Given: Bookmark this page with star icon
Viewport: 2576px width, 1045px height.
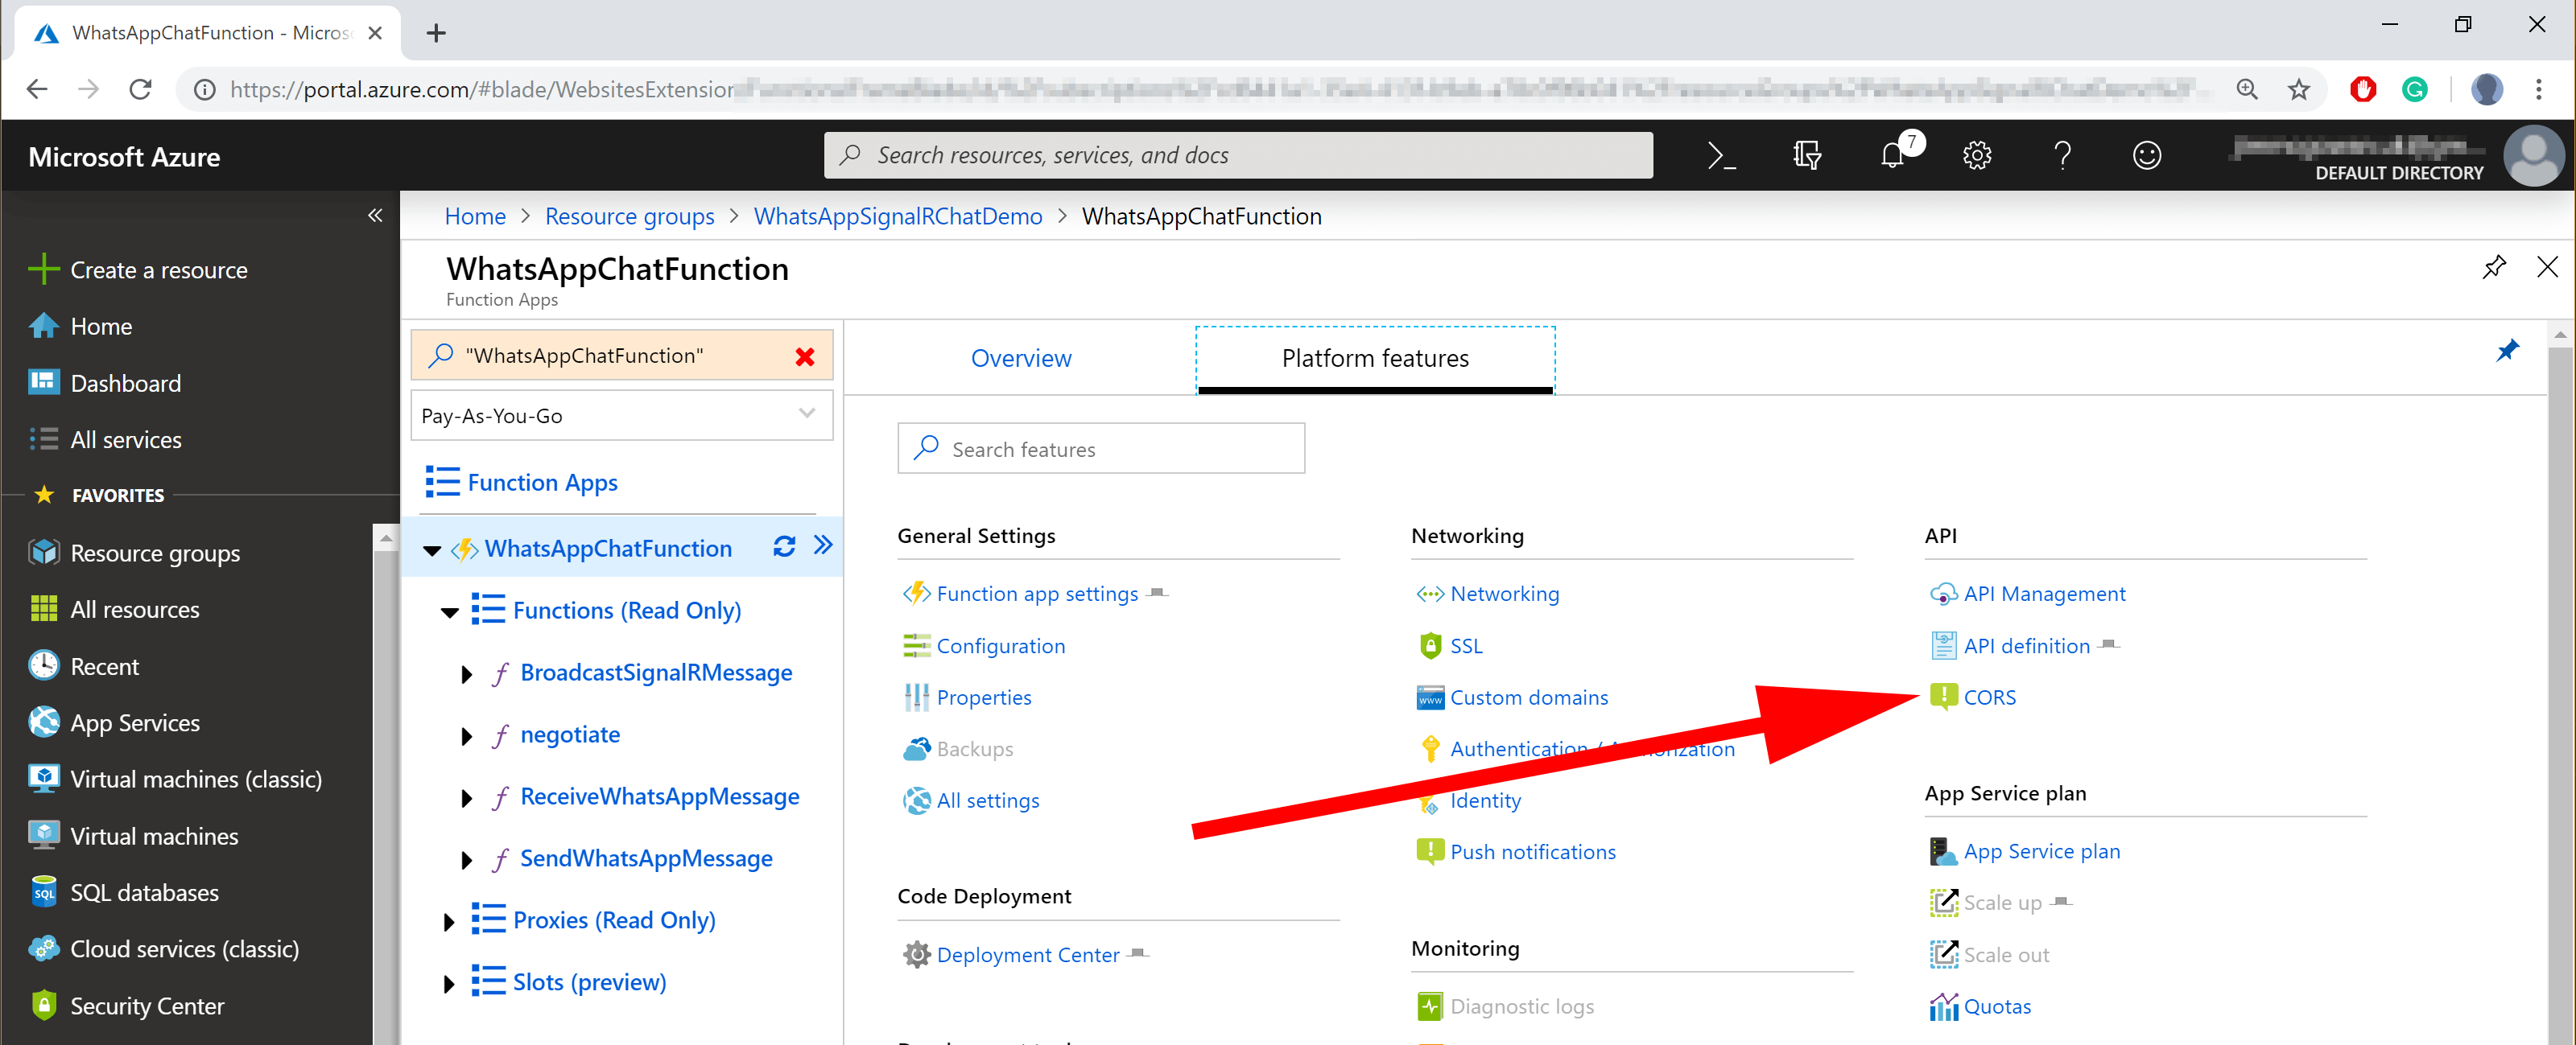Looking at the screenshot, I should point(2299,90).
